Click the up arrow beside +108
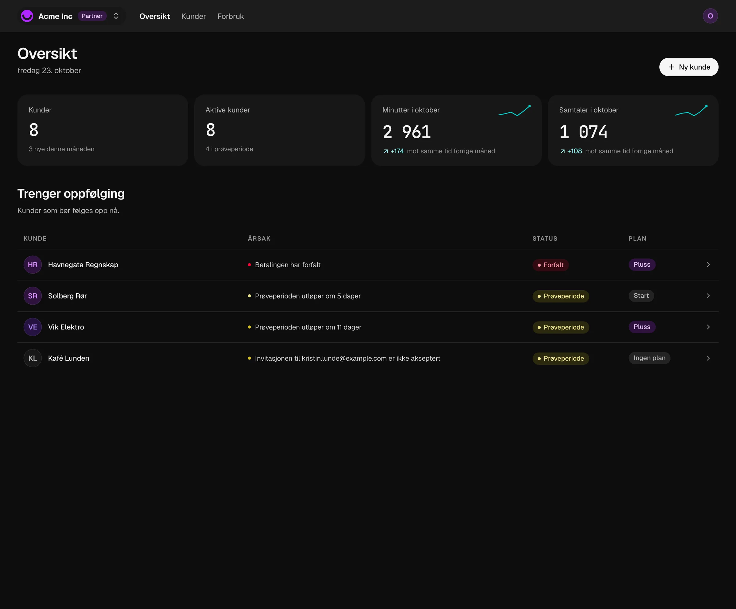 [562, 151]
